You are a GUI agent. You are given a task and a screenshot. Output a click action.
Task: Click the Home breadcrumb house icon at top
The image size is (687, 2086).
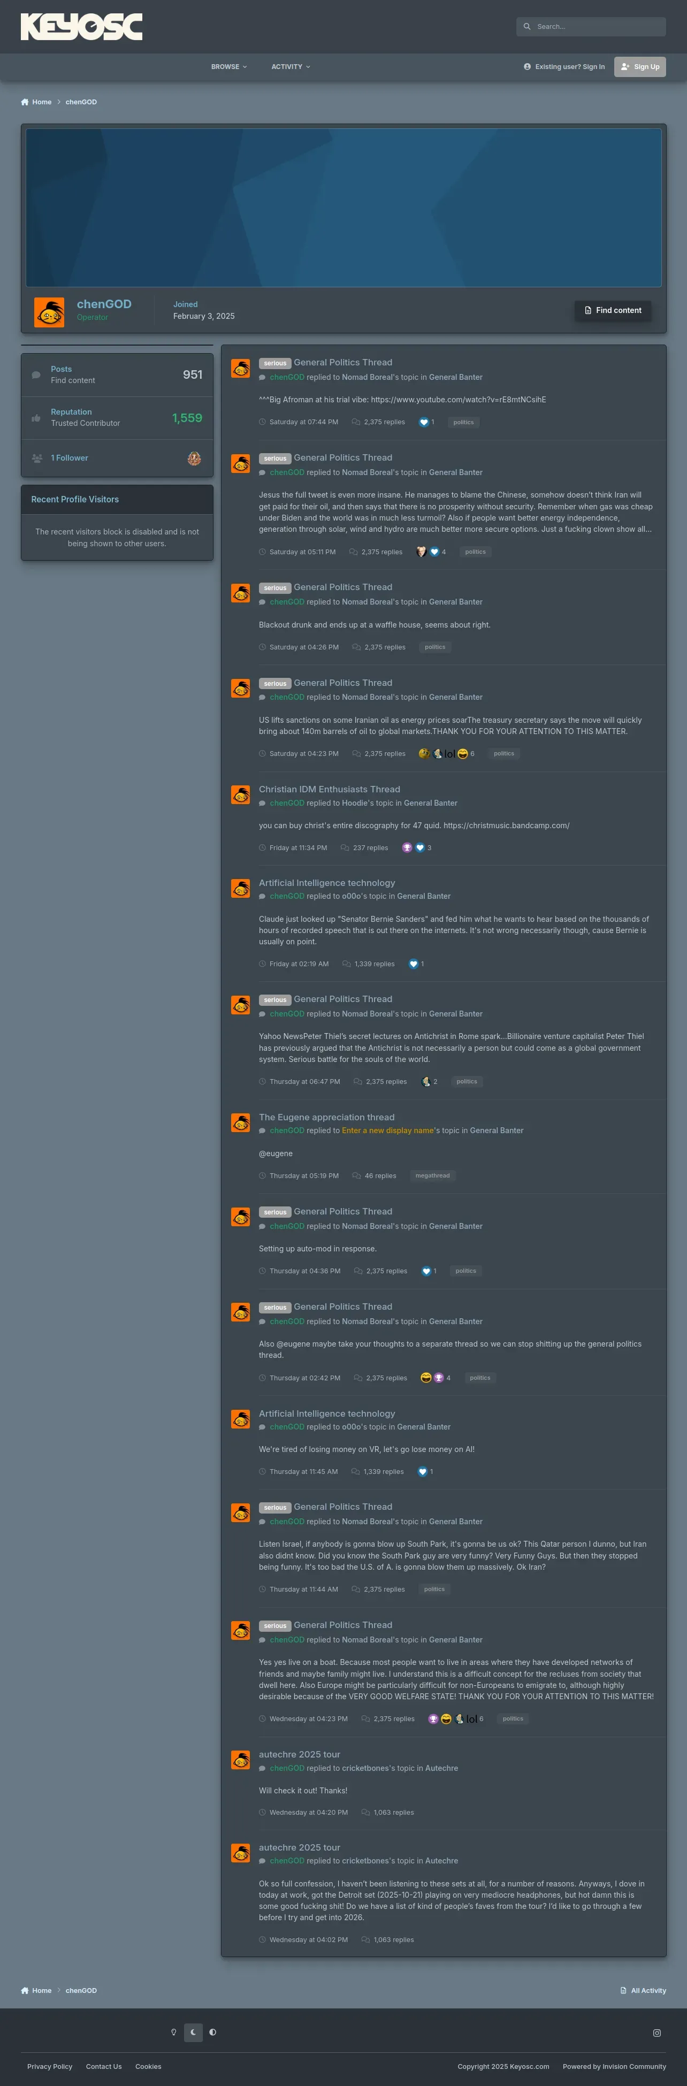tap(24, 102)
